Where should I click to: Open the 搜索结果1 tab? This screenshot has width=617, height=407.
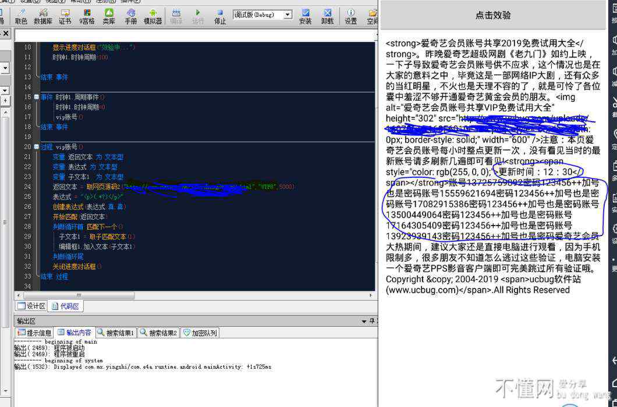pos(116,333)
